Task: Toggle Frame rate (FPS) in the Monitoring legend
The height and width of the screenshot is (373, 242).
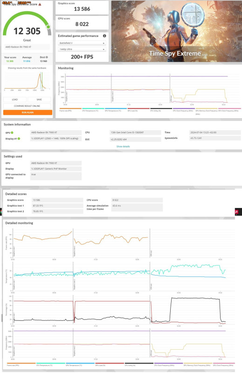Action: pos(70,110)
